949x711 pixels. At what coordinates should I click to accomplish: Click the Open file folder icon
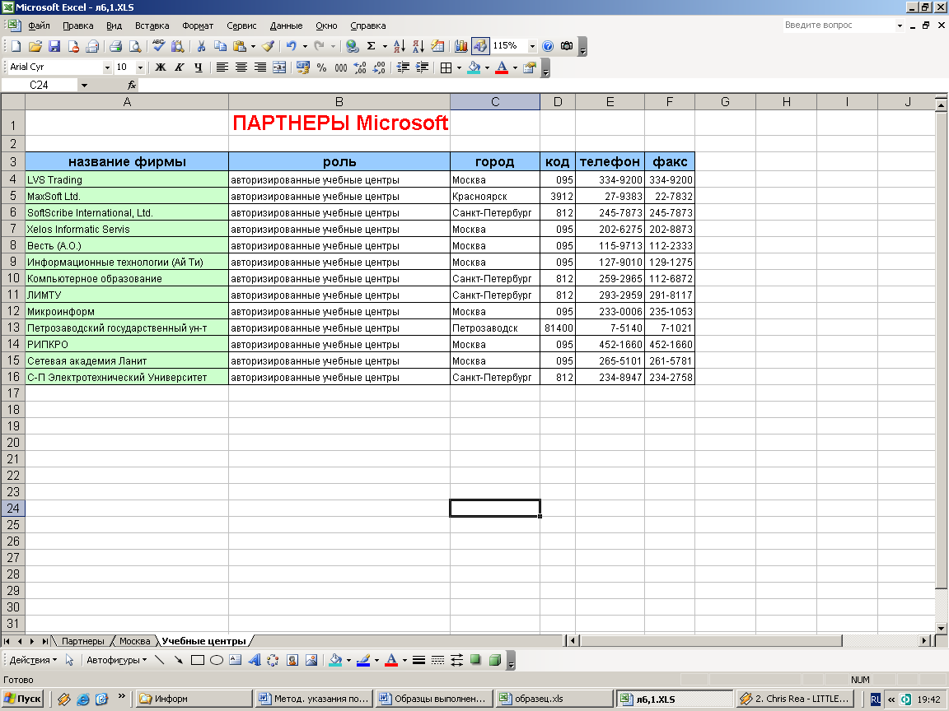35,46
